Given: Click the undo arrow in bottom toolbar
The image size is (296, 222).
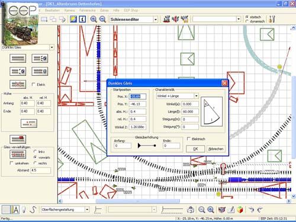Looking at the screenshot, I should coord(251,210).
